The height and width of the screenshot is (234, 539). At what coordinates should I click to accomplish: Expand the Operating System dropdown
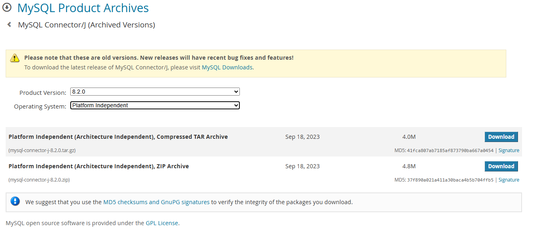pyautogui.click(x=155, y=105)
